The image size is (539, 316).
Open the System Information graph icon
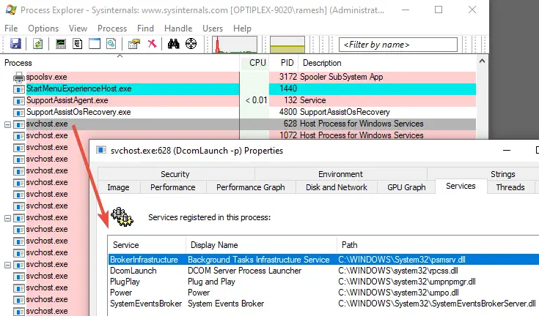(x=61, y=44)
